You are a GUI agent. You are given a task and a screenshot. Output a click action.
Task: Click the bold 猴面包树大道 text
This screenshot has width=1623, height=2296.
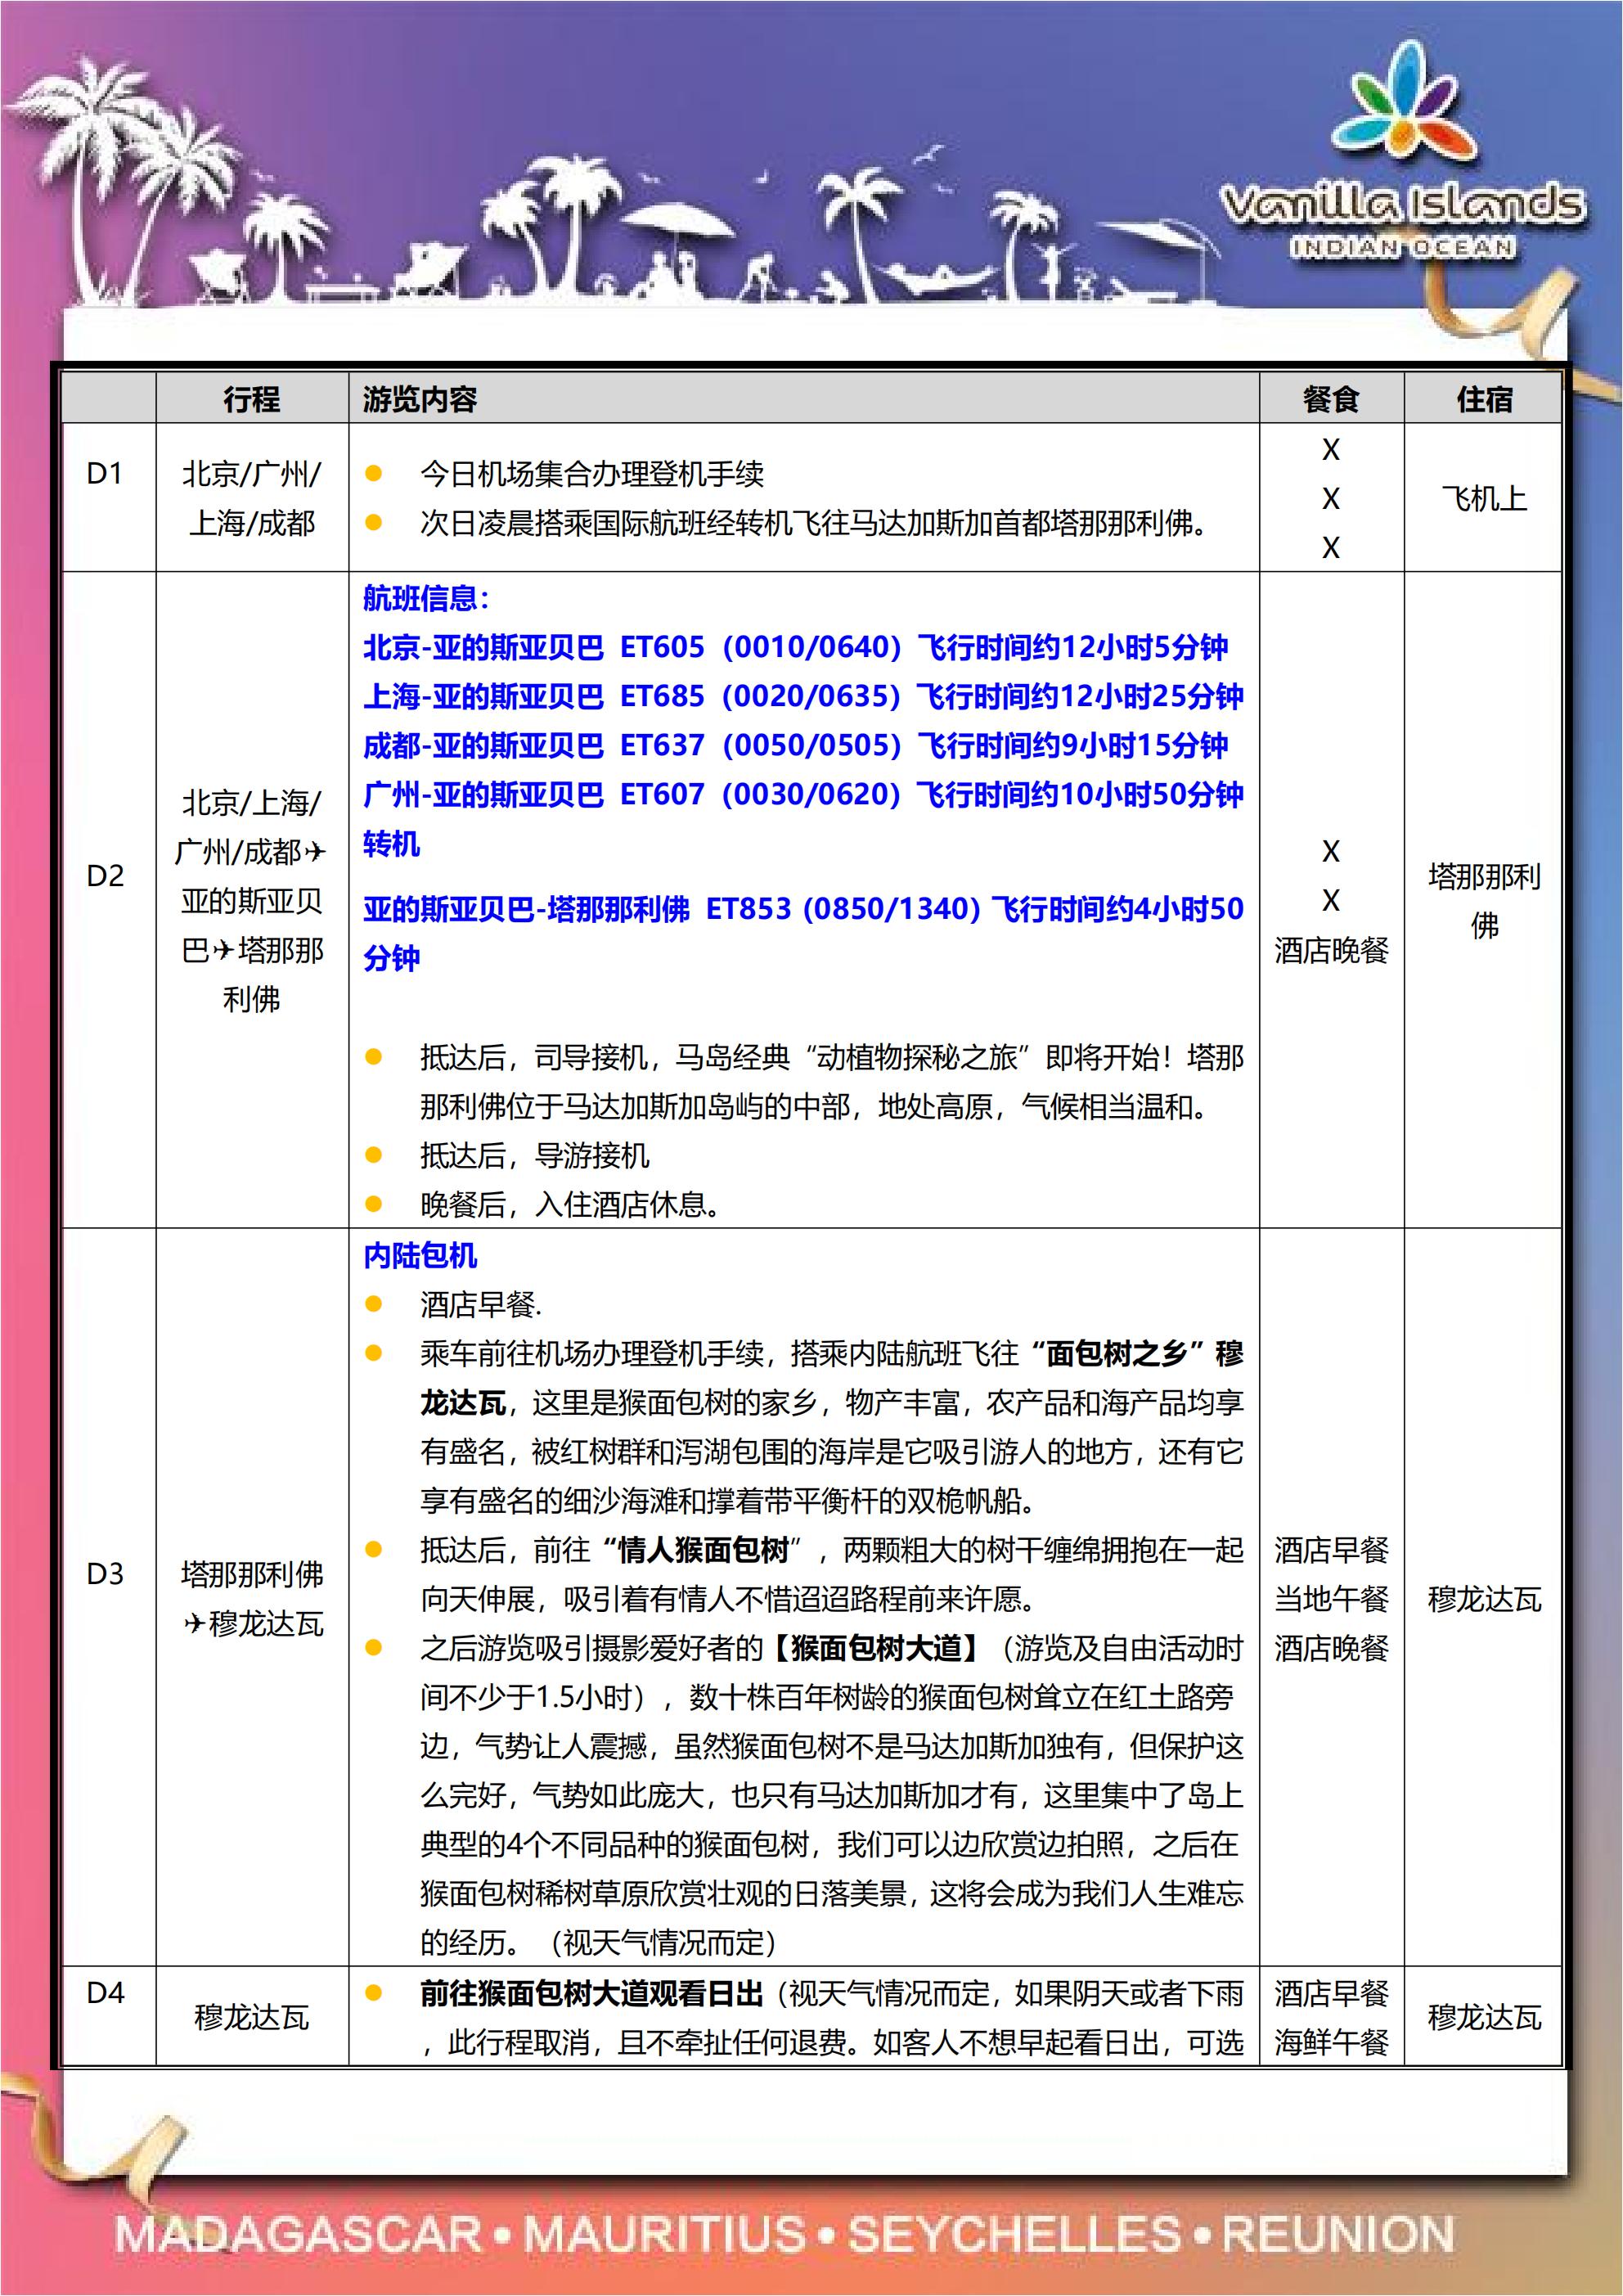tap(876, 1647)
